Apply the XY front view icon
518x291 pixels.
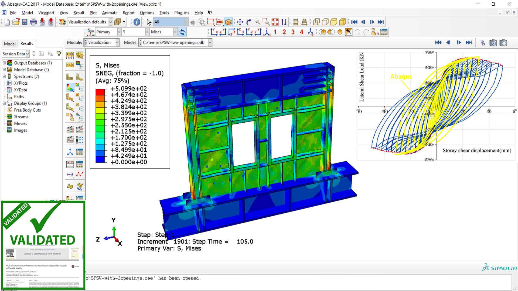pos(214,32)
